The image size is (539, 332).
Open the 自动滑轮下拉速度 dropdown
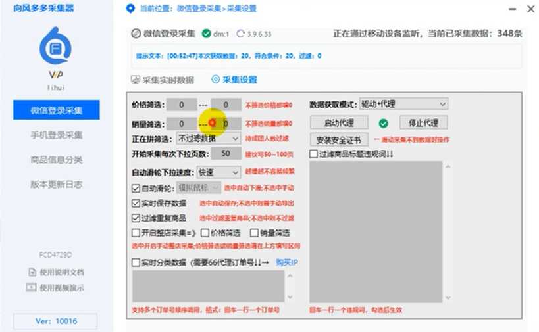click(x=218, y=172)
